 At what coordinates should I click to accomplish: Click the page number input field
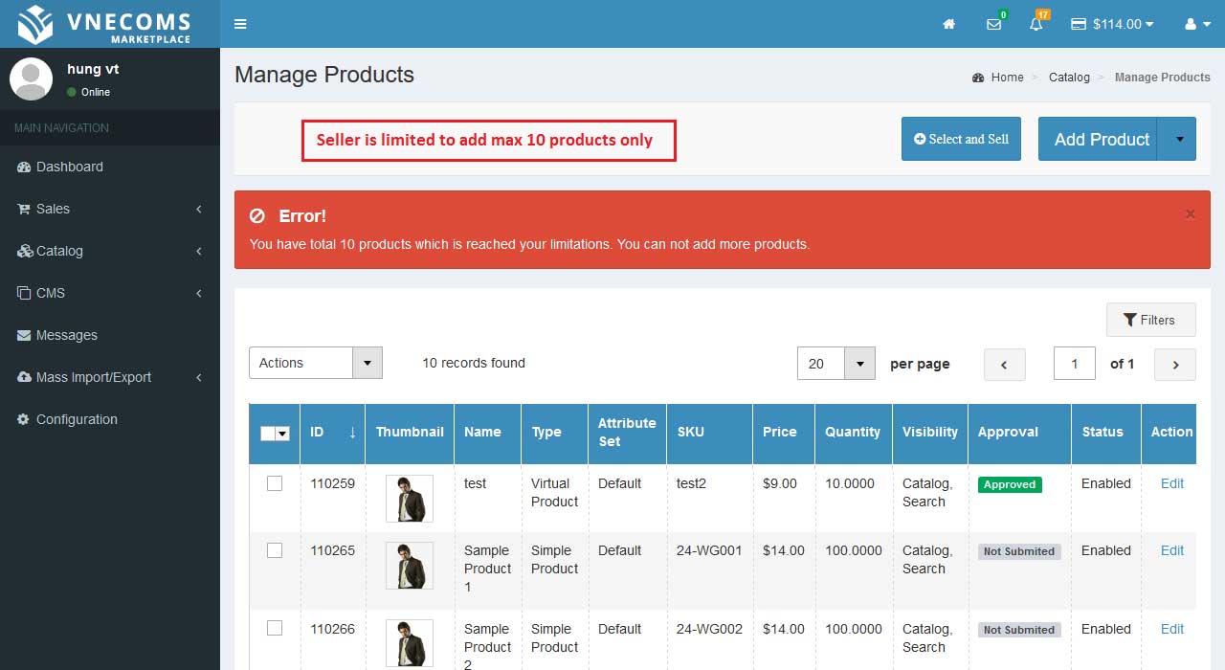tap(1074, 364)
